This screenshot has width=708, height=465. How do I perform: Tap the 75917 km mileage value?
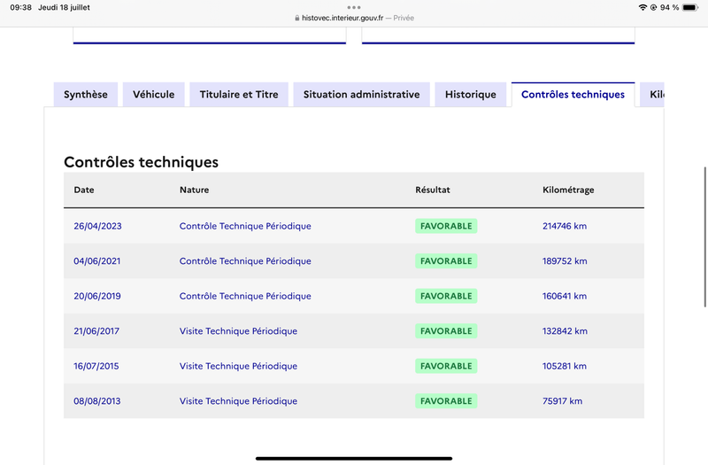(x=562, y=401)
